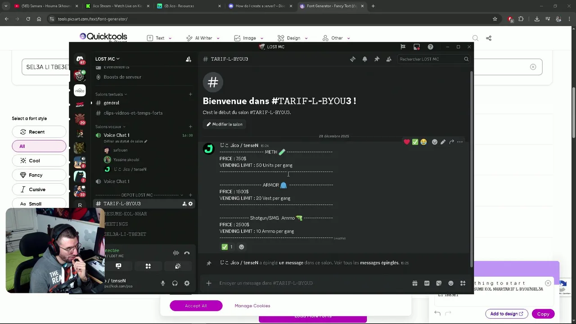Click Accept All cookies button
The width and height of the screenshot is (576, 324).
[196, 306]
